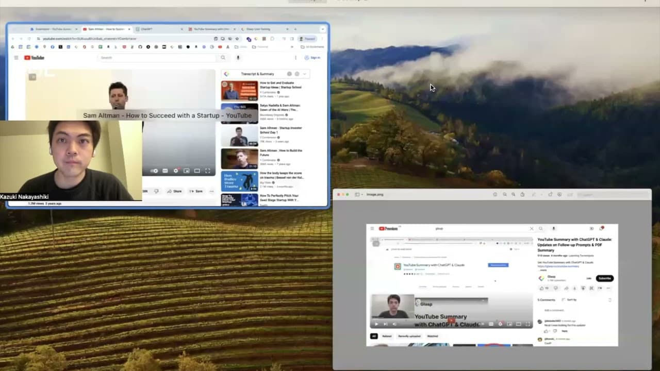Screen dimensions: 660x371
Task: Rotate the image in Preview
Action: click(x=550, y=194)
